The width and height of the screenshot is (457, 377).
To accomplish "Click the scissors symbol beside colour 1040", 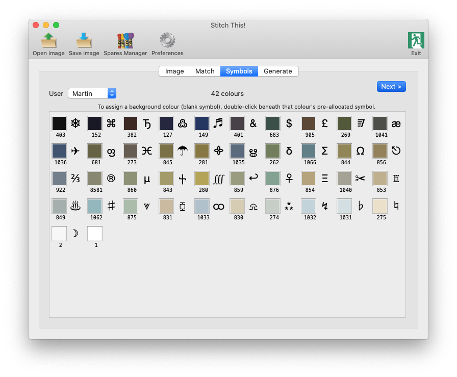I will click(x=361, y=179).
